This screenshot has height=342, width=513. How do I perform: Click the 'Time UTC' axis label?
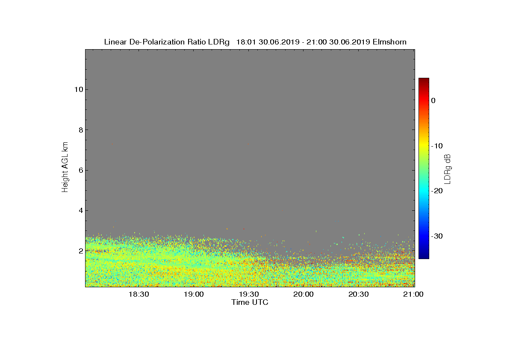coord(250,302)
